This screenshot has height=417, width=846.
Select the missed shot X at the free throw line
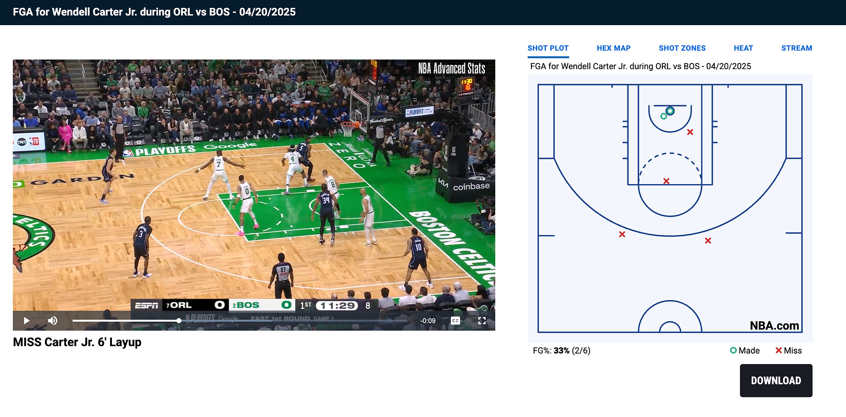[x=666, y=181]
